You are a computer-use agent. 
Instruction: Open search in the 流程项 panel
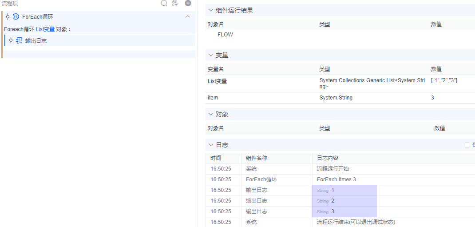[x=164, y=4]
